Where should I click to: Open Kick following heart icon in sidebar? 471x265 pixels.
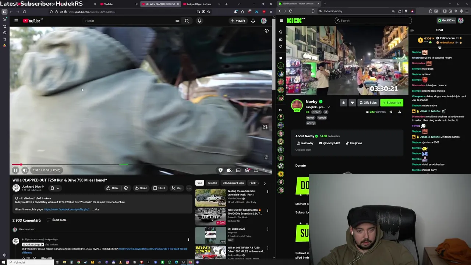(281, 46)
